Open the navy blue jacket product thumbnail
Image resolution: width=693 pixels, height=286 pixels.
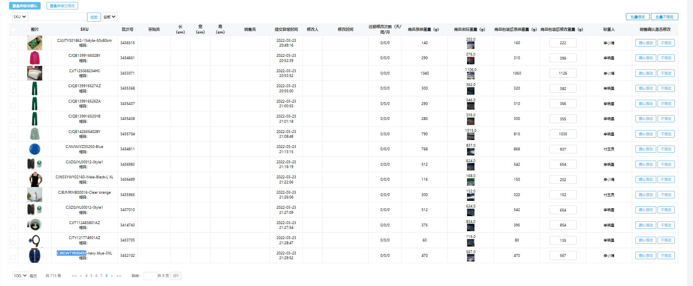coord(35,255)
